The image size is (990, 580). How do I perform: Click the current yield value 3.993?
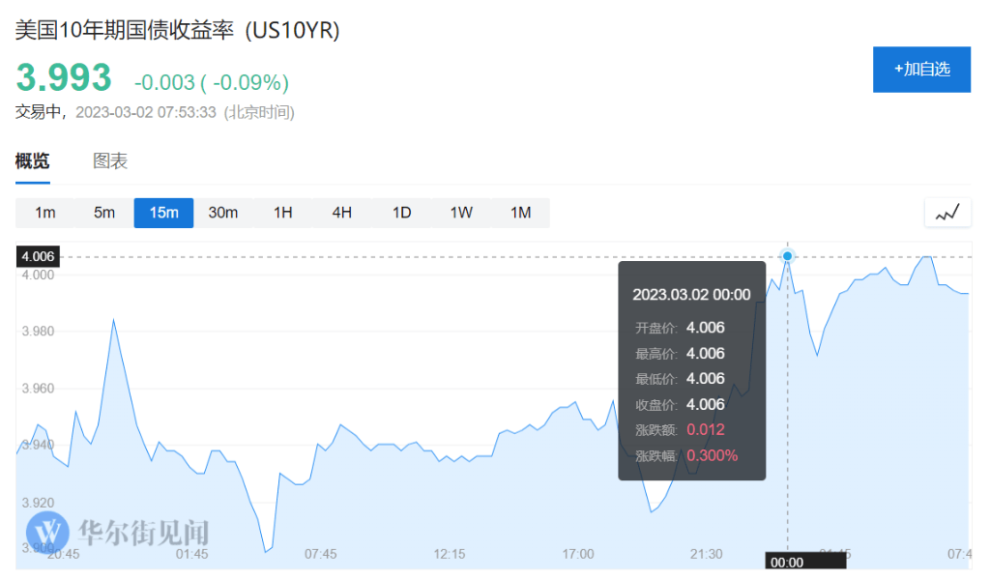(64, 77)
